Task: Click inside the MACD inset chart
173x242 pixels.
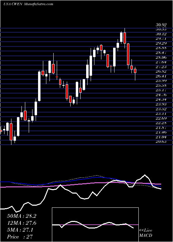Action: [x=95, y=225]
